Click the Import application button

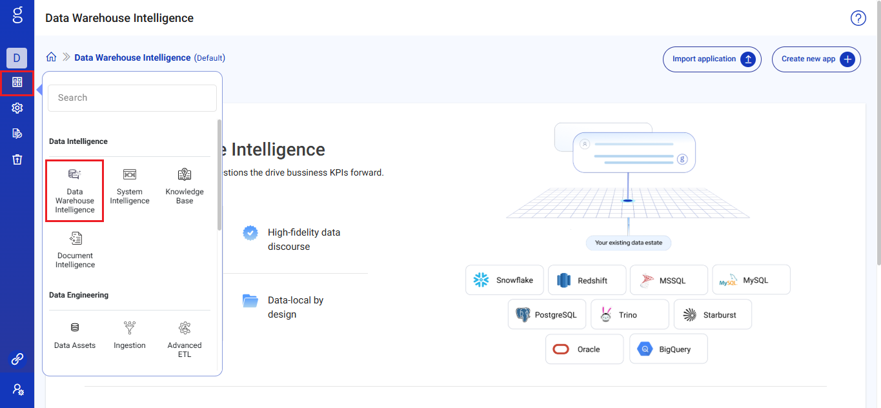[x=712, y=59]
